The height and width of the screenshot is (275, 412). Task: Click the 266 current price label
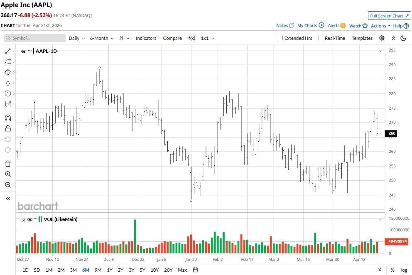point(391,133)
